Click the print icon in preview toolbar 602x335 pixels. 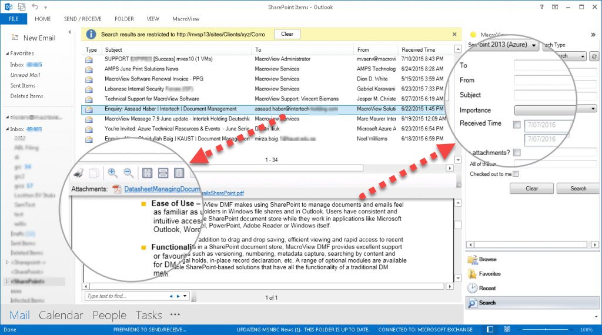[78, 173]
